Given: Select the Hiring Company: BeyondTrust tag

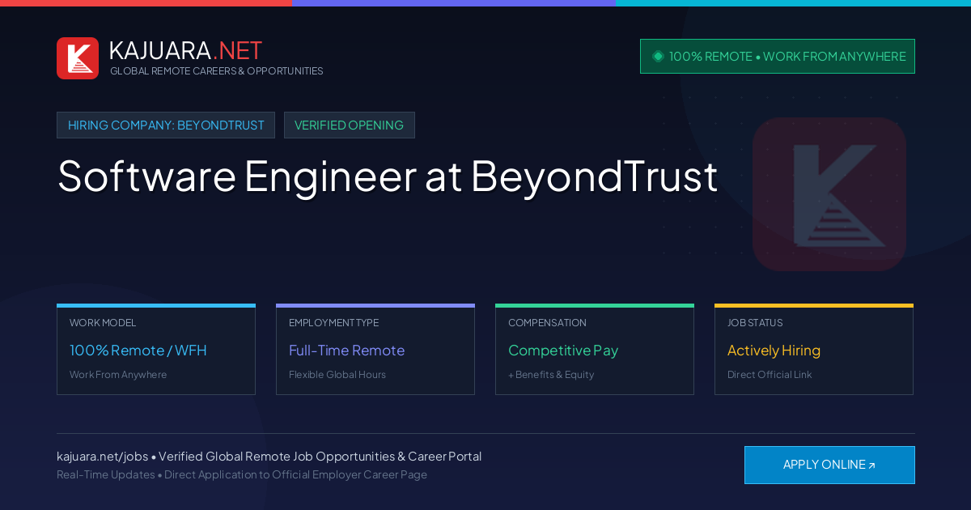Looking at the screenshot, I should [x=166, y=125].
